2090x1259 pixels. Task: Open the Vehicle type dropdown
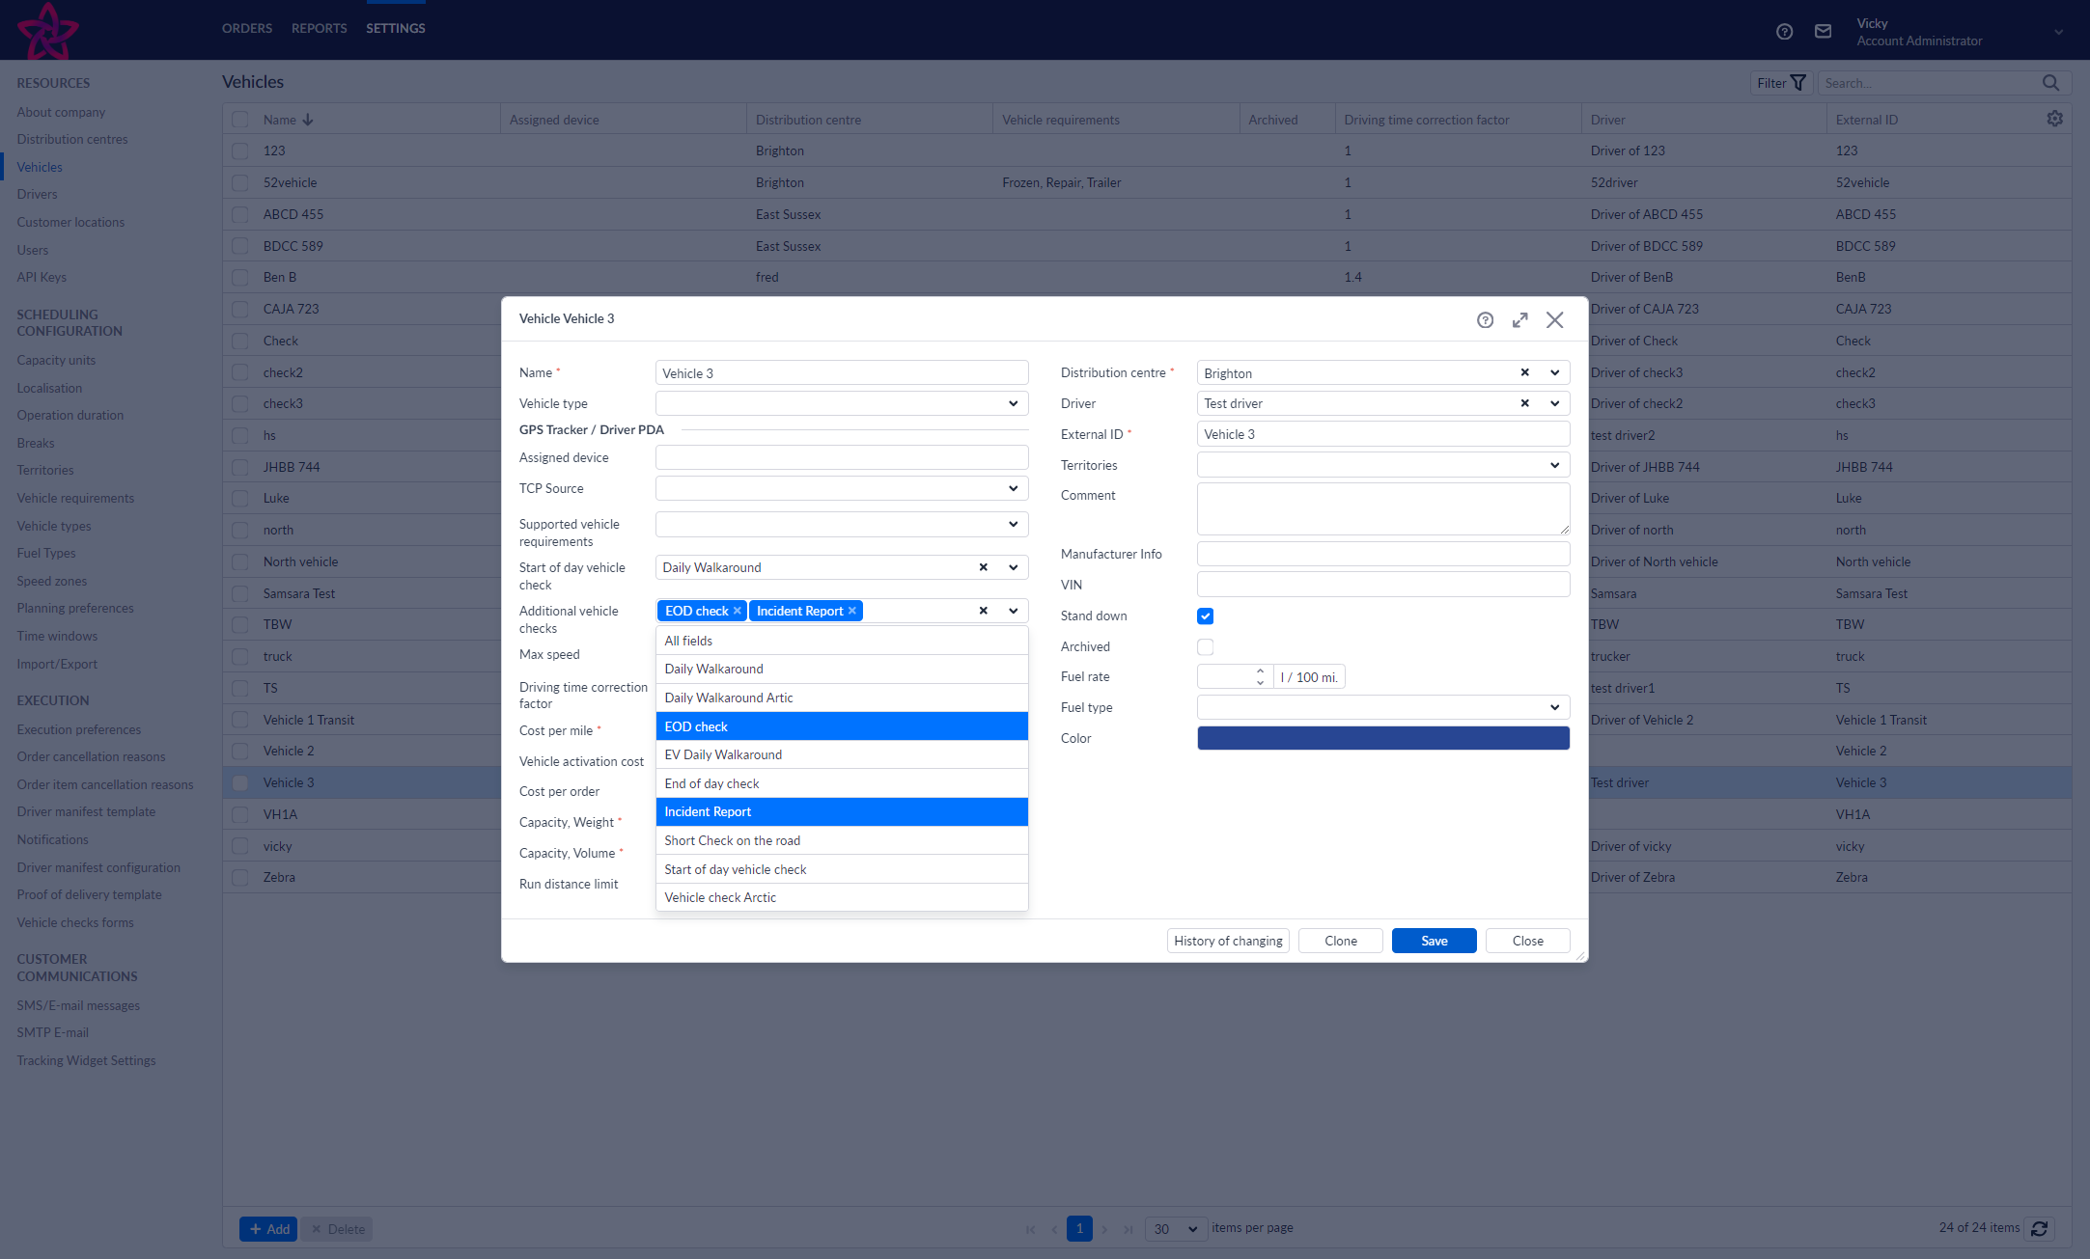pyautogui.click(x=1013, y=403)
